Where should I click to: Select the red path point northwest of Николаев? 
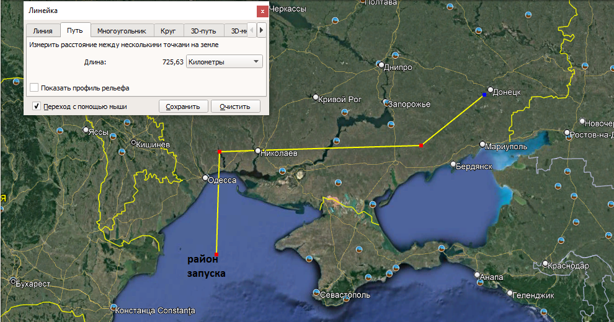point(220,152)
